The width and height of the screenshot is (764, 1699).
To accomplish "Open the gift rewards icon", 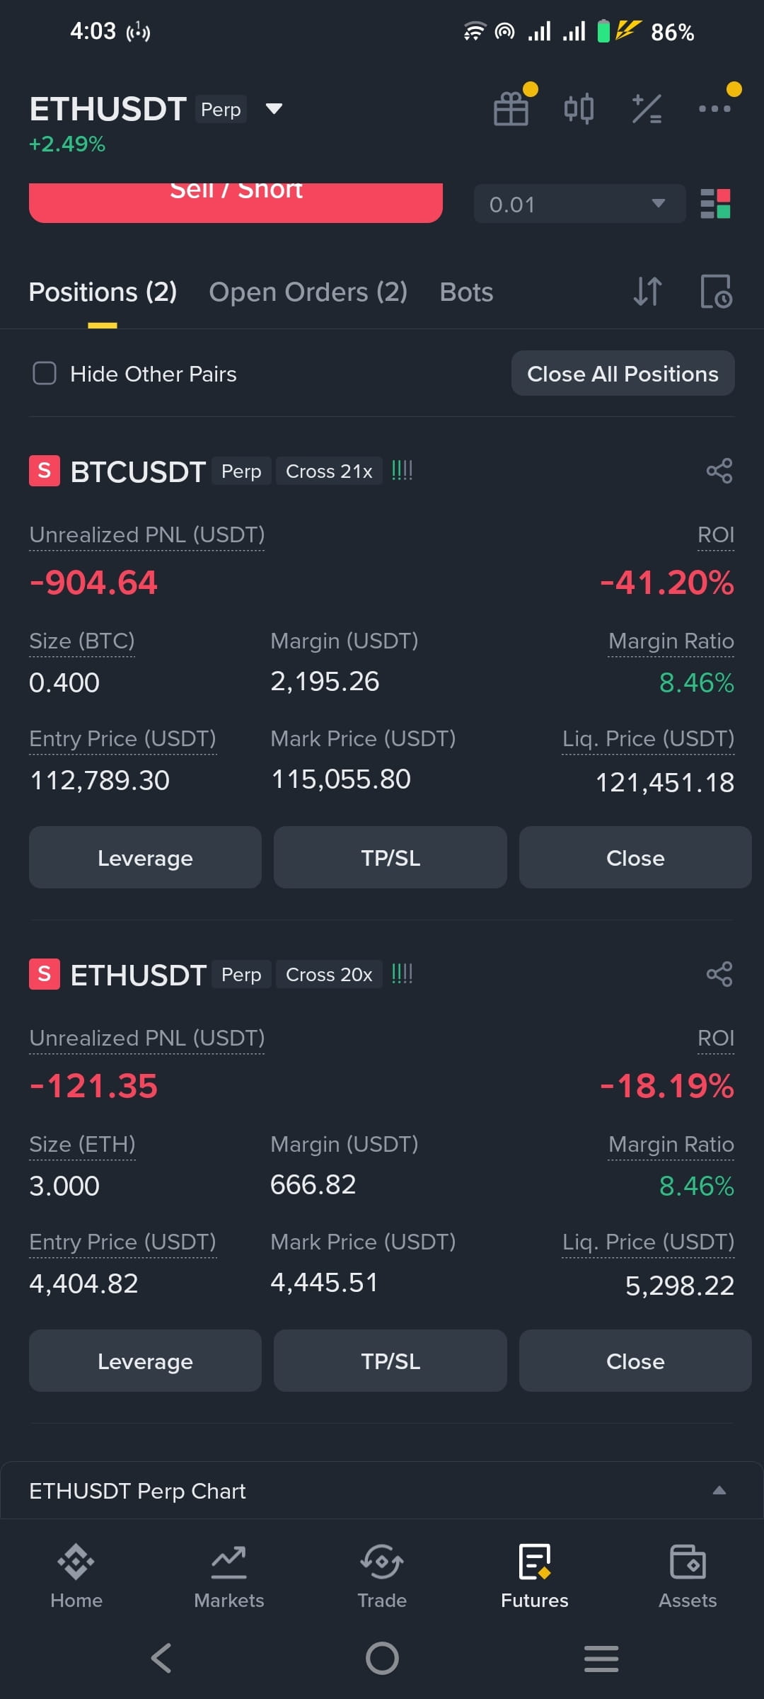I will pos(511,109).
